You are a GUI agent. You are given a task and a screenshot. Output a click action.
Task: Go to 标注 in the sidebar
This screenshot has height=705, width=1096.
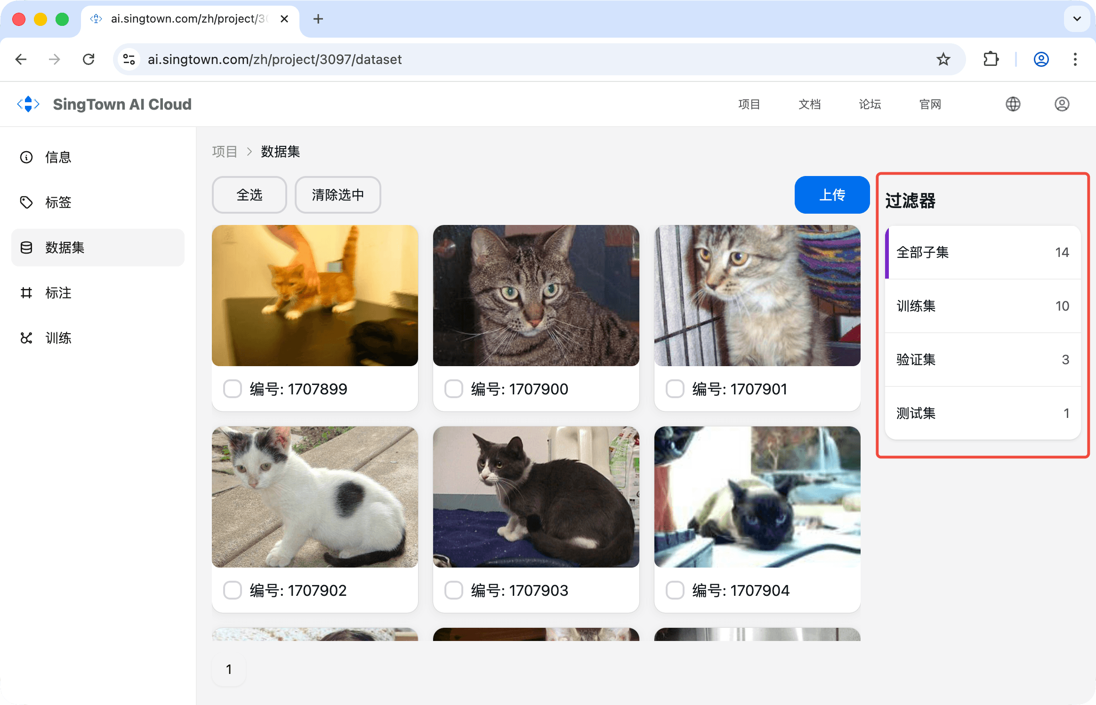(x=58, y=293)
